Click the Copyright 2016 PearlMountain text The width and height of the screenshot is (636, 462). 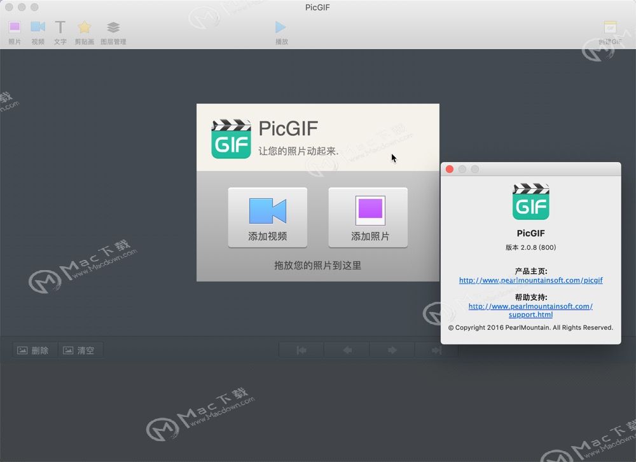[x=530, y=327]
